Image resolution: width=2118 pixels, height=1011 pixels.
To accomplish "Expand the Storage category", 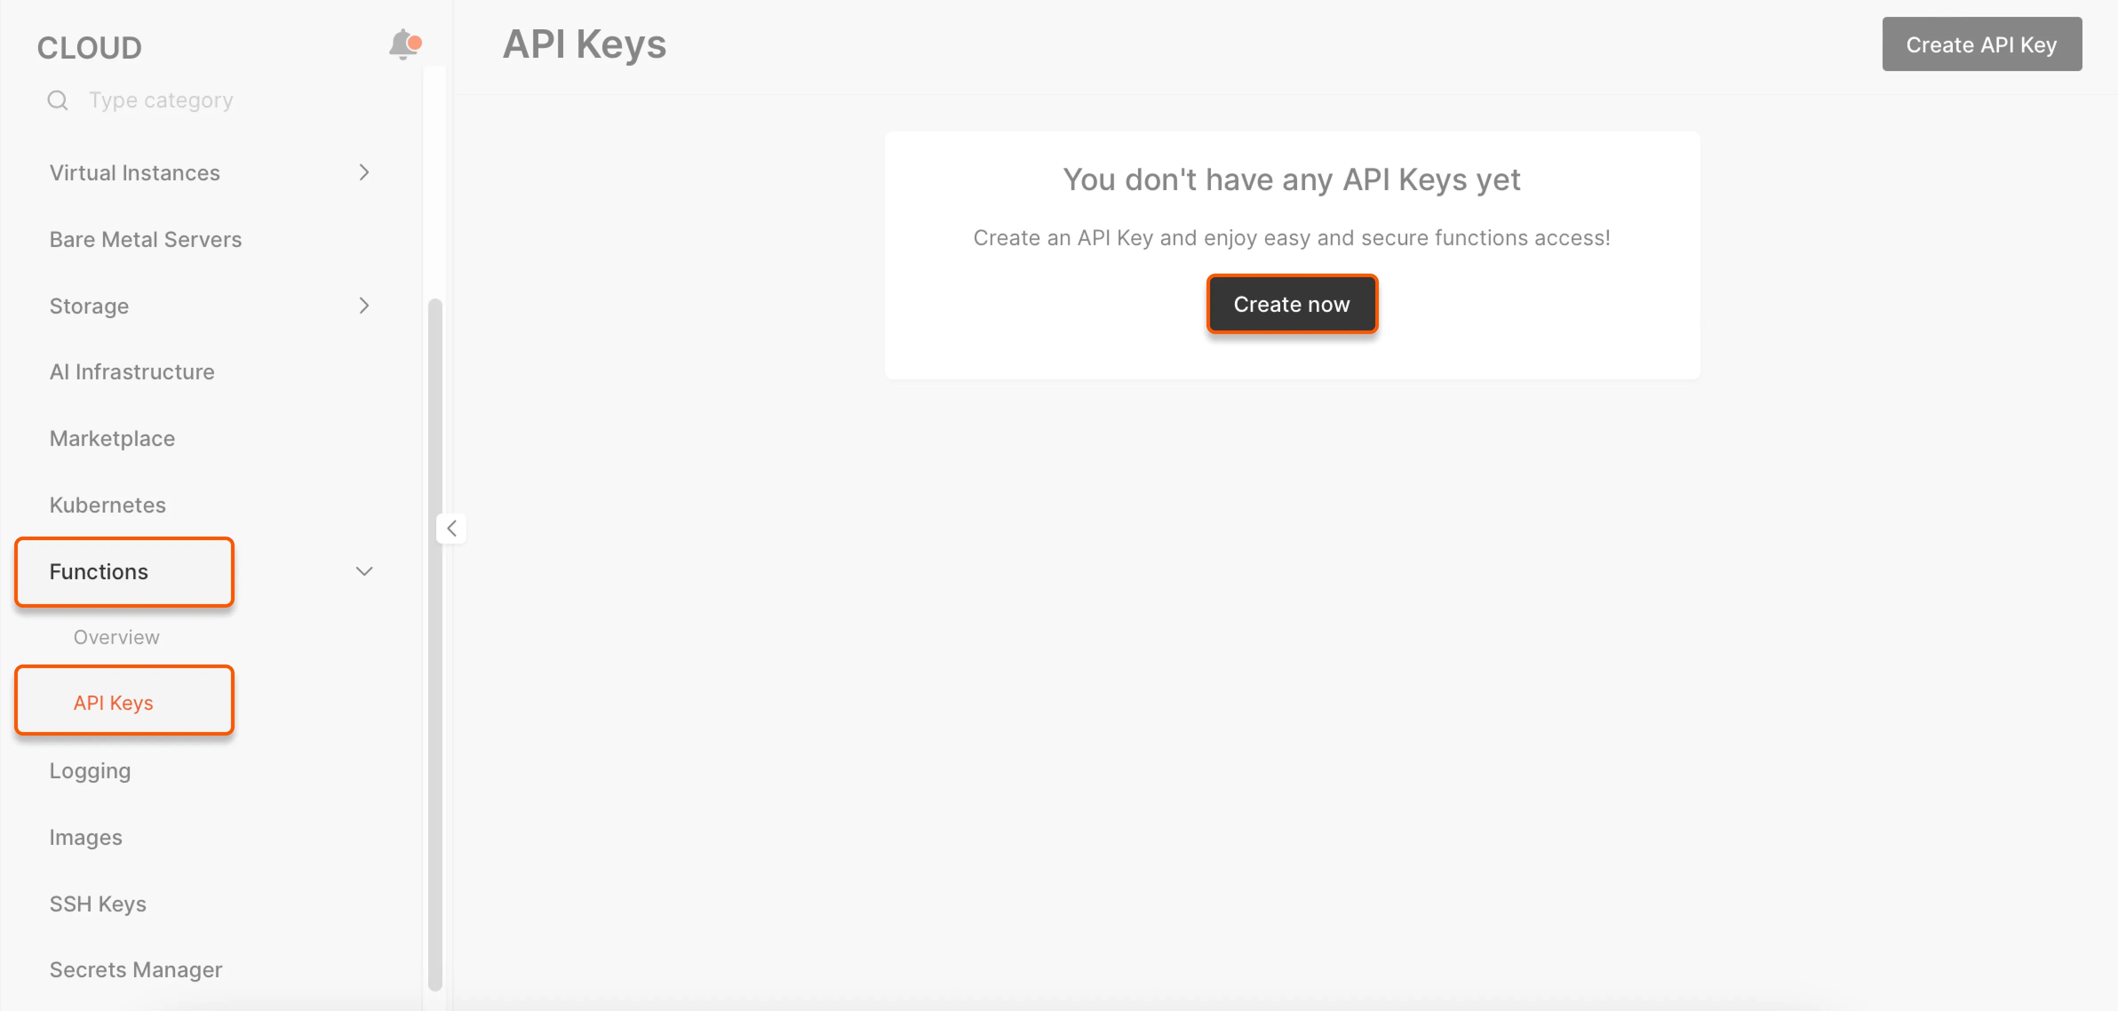I will point(364,305).
